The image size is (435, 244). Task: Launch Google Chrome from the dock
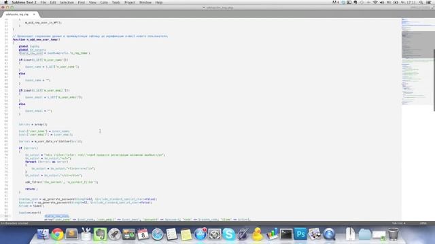coord(57,234)
